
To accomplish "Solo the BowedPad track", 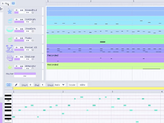I will coord(22,10).
